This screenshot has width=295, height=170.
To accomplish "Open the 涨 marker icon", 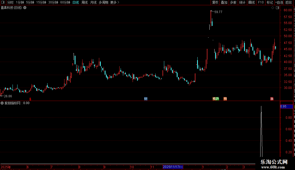I will point(272,99).
